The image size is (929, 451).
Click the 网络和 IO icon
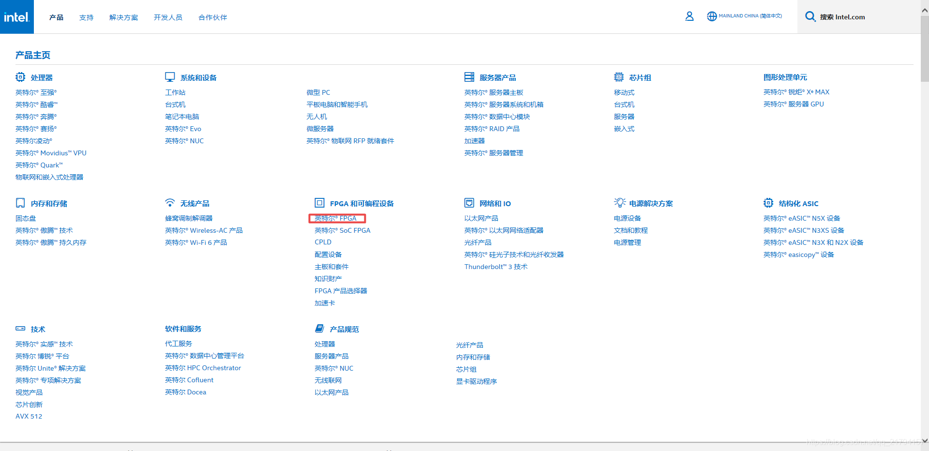469,203
